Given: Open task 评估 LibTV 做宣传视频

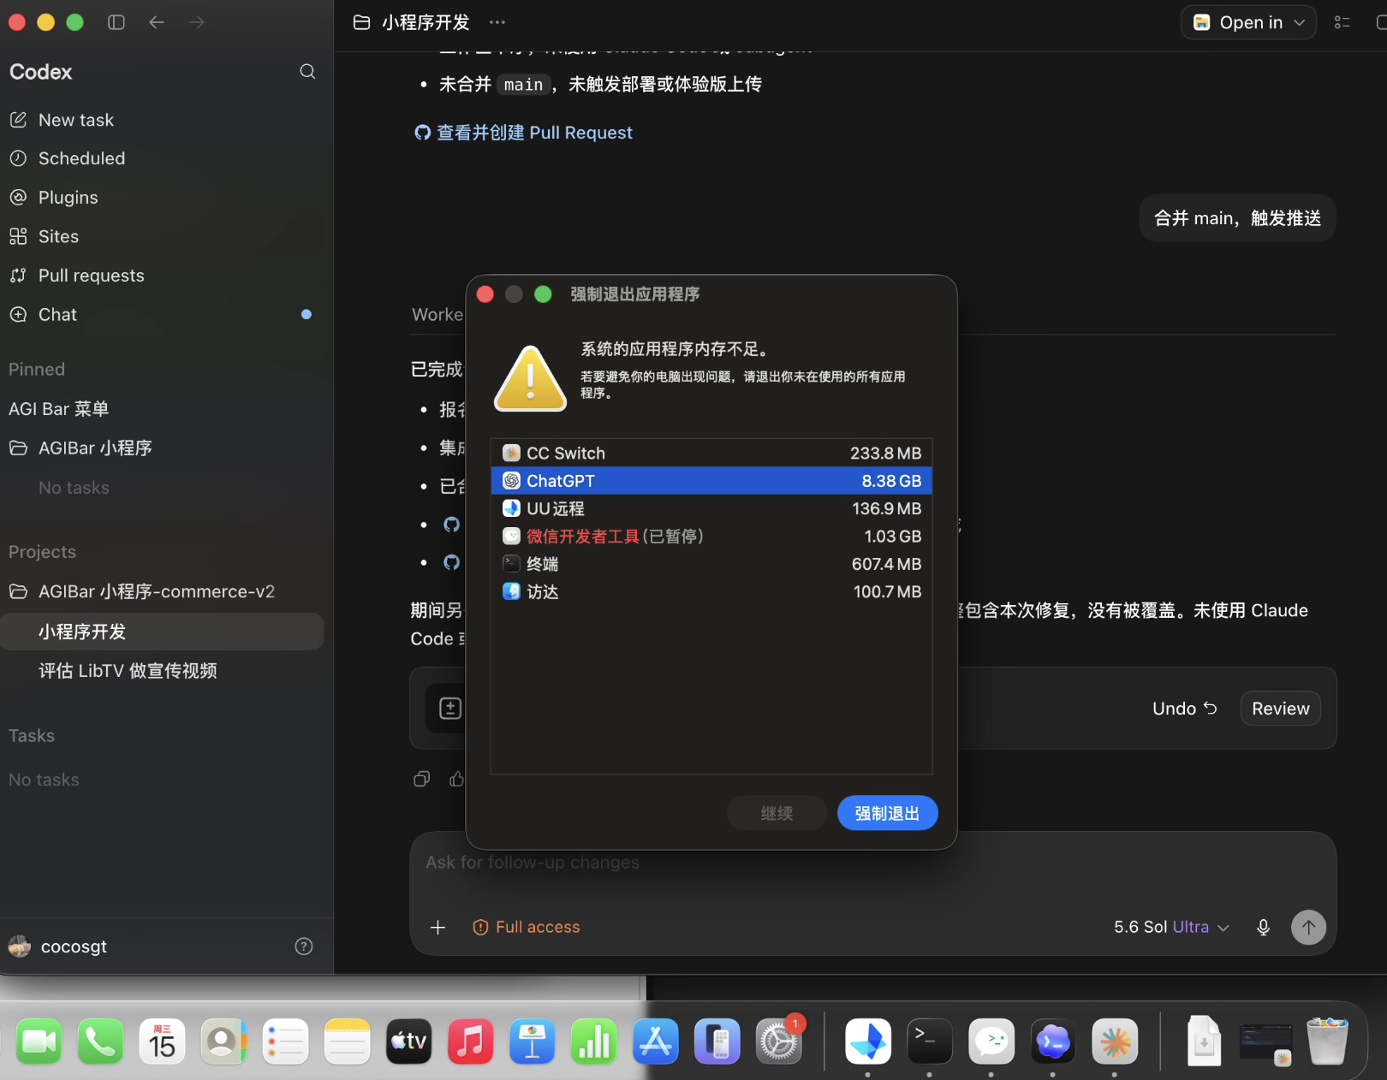Looking at the screenshot, I should point(128,671).
